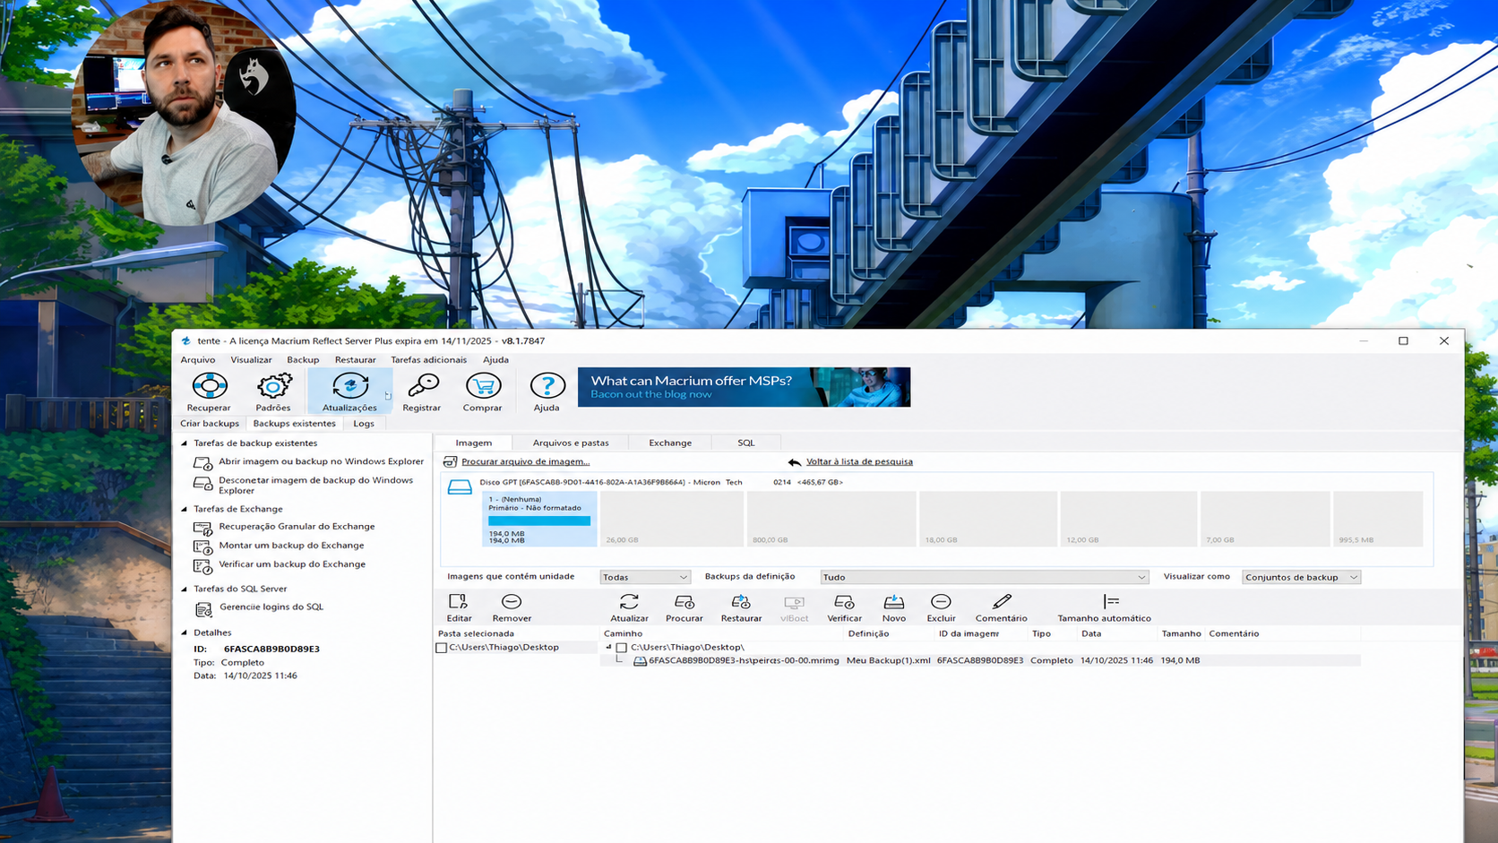Click the GPT disk drive icon

pos(460,486)
